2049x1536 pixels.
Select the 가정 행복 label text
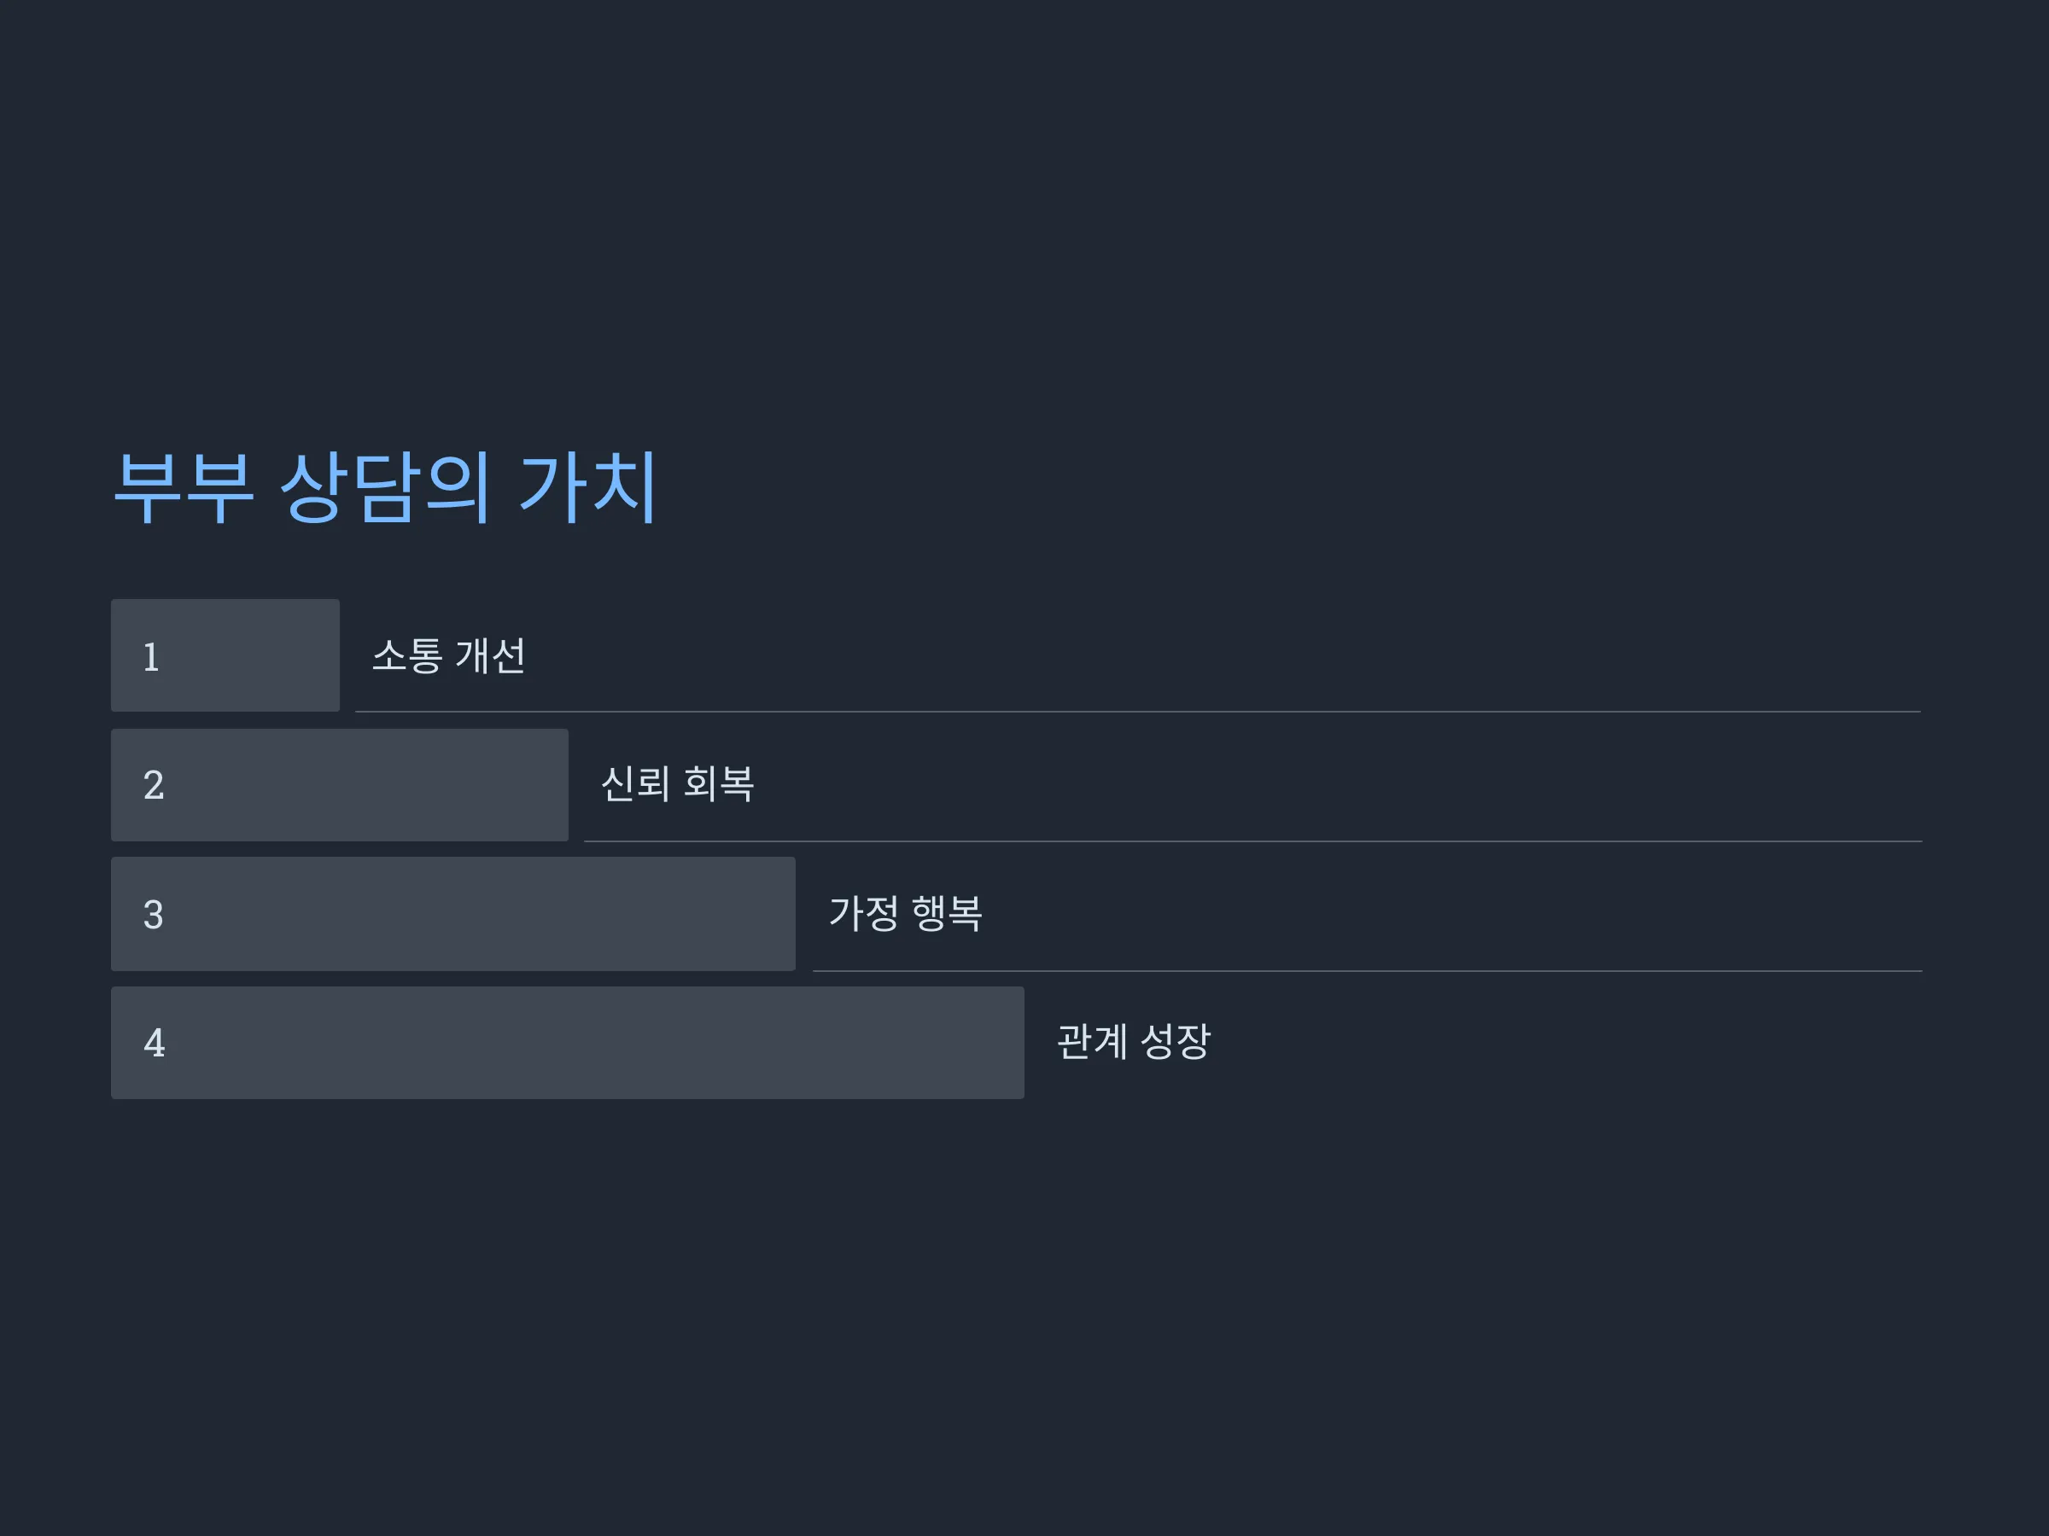[x=906, y=914]
